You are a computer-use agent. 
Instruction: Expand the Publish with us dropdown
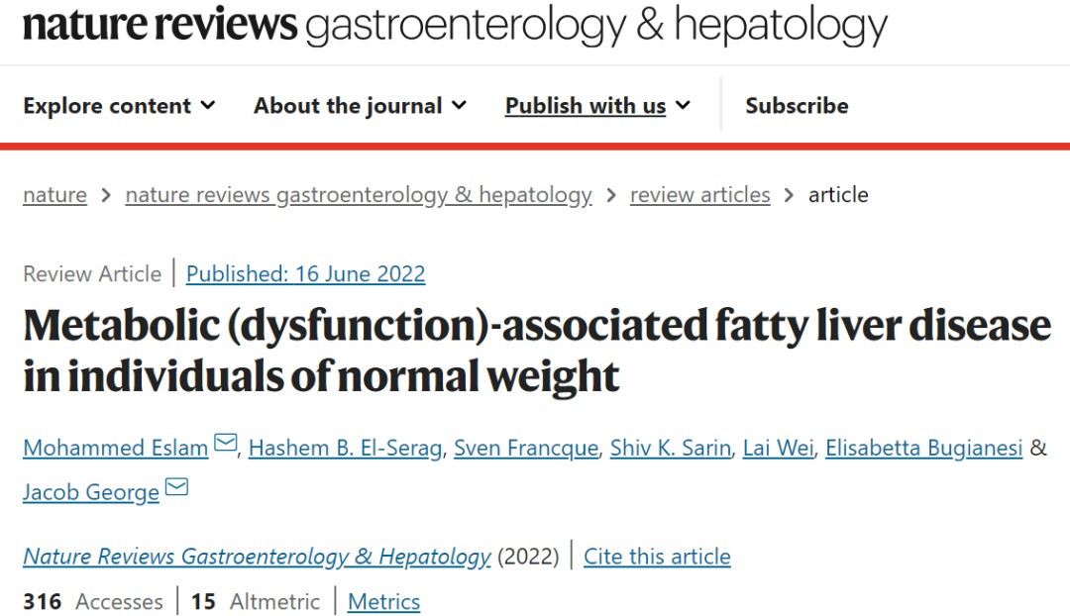[597, 106]
